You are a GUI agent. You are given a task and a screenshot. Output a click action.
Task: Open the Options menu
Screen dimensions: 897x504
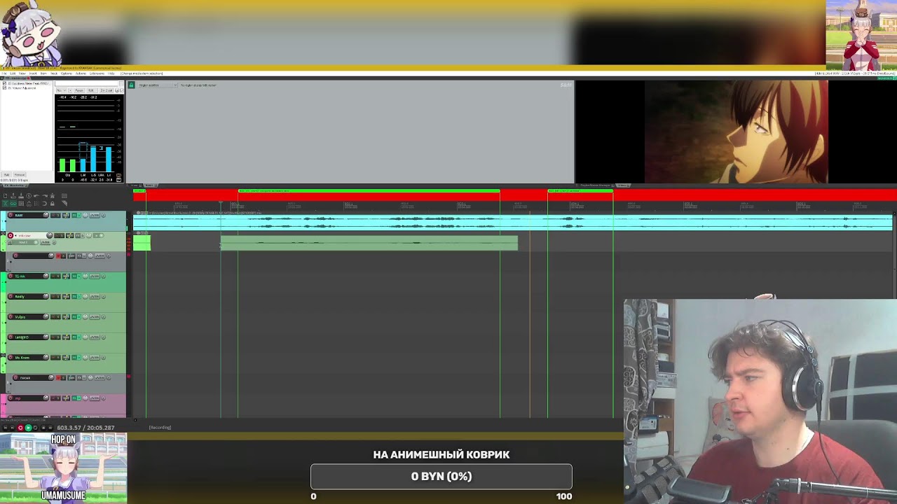click(67, 73)
